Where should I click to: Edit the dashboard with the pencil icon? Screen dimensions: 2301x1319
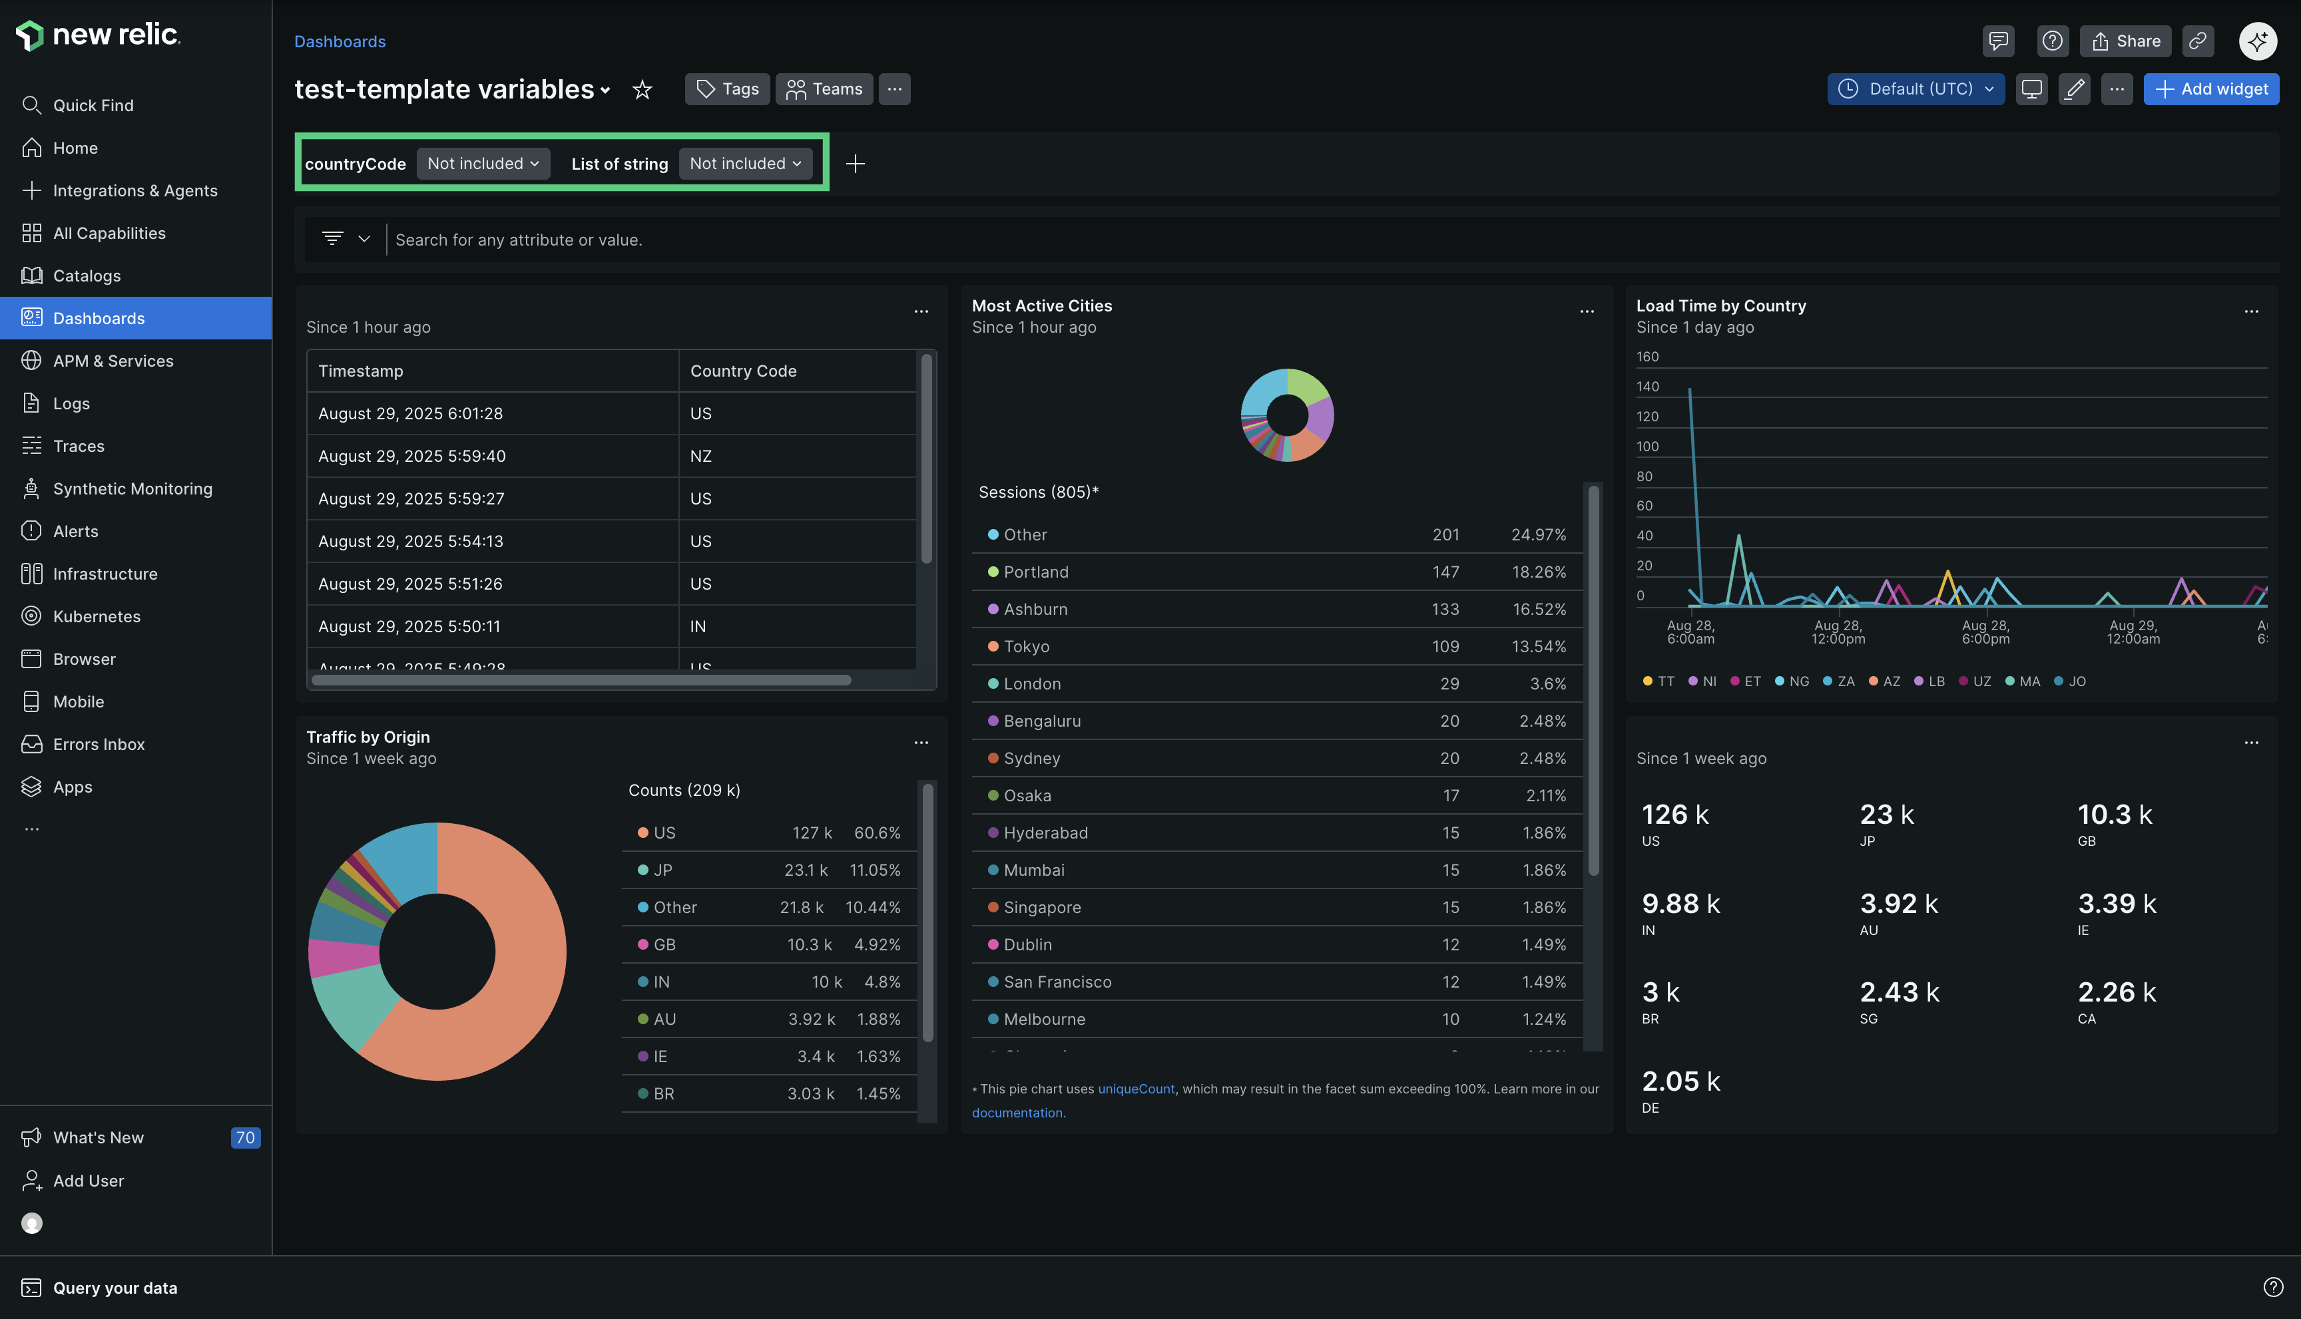pos(2075,89)
